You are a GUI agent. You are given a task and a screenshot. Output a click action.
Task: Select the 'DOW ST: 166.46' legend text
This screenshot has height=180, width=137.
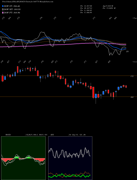12,6
